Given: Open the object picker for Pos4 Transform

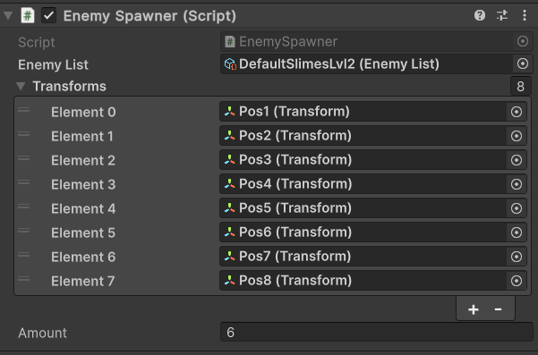Looking at the screenshot, I should (x=517, y=184).
